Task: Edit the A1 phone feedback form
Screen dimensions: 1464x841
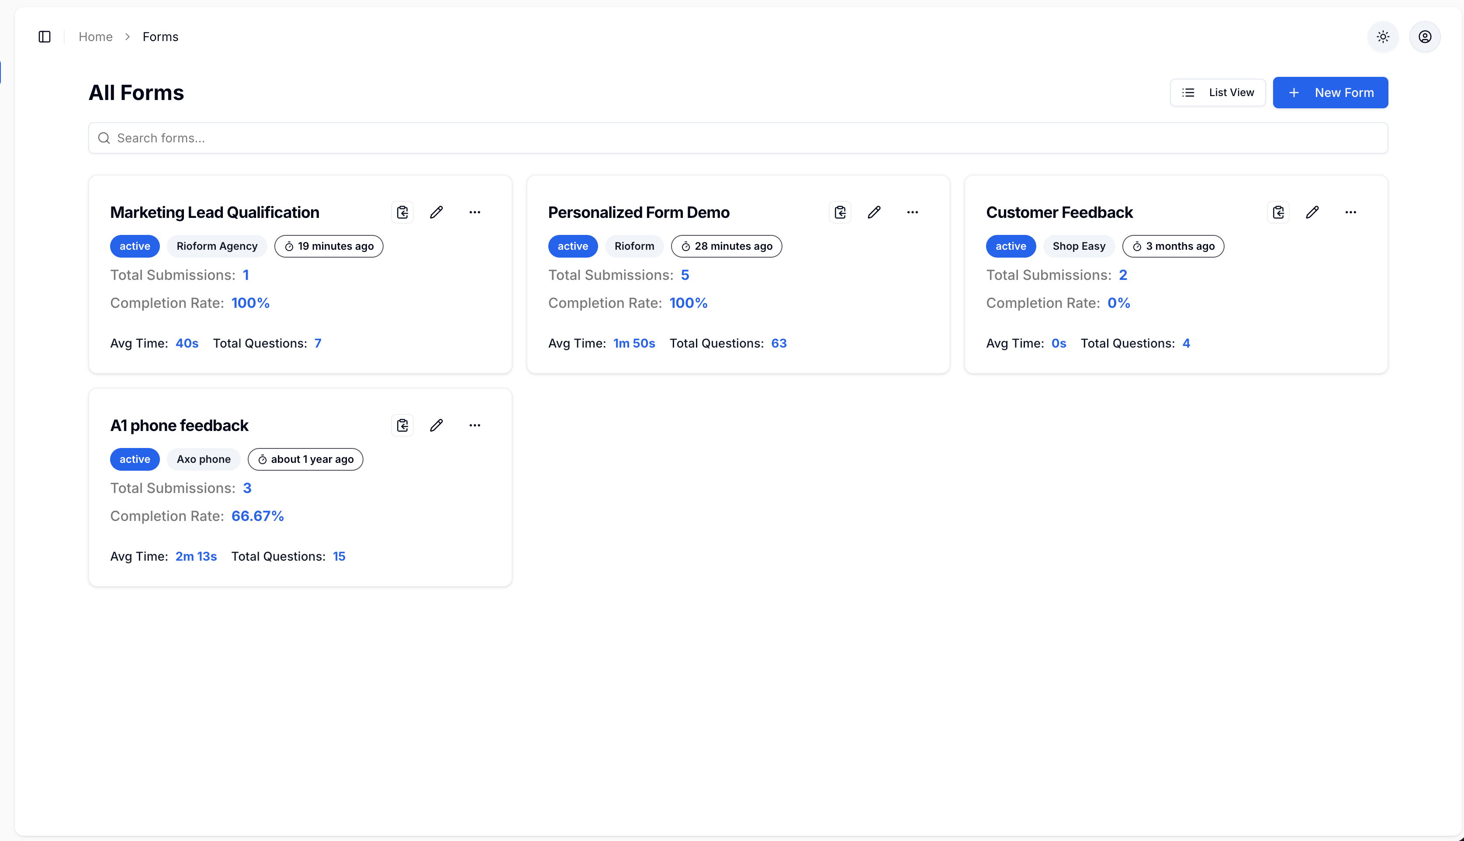Action: (x=436, y=425)
